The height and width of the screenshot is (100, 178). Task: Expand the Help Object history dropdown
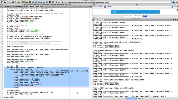point(172,7)
